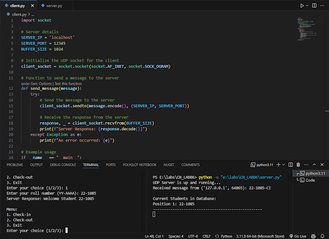The height and width of the screenshot is (239, 329).
Task: Open the NUGET panel tab
Action: (169, 164)
